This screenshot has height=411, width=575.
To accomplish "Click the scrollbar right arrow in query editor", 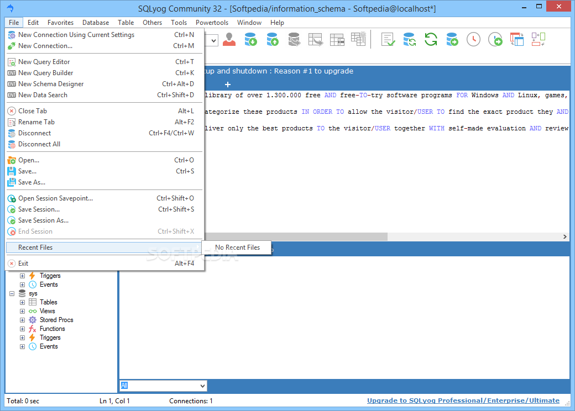I will (564, 236).
